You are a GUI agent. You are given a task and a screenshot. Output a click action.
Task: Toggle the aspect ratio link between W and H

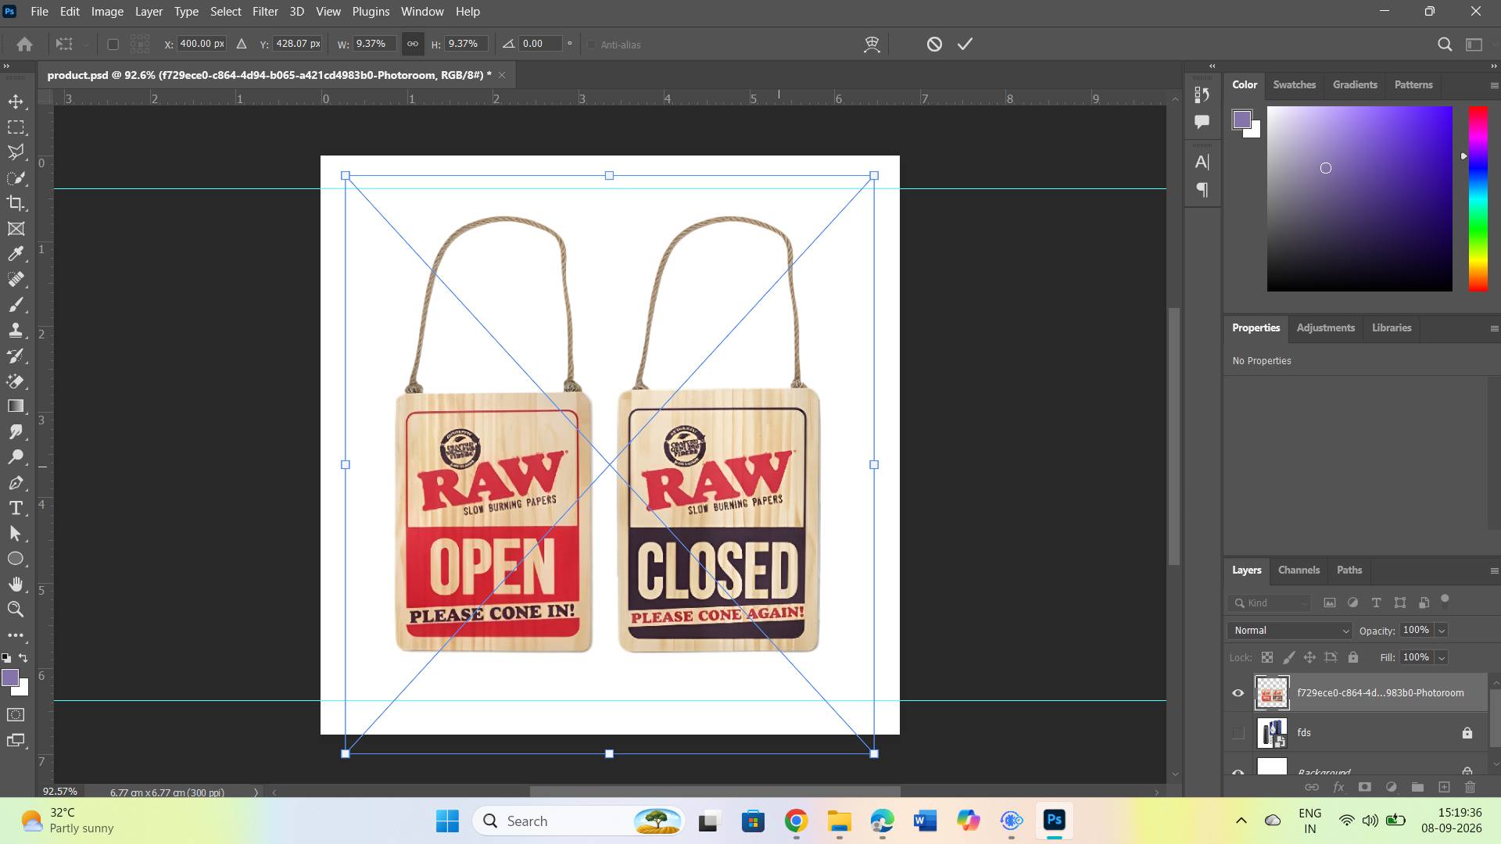(412, 44)
